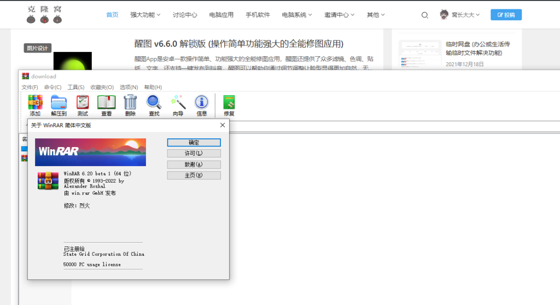Click the user avatar icon in website header
The height and width of the screenshot is (305, 560).
[x=444, y=15]
